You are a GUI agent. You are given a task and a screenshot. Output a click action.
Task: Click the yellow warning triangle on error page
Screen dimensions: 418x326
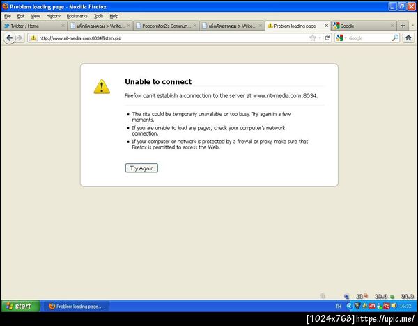[102, 86]
